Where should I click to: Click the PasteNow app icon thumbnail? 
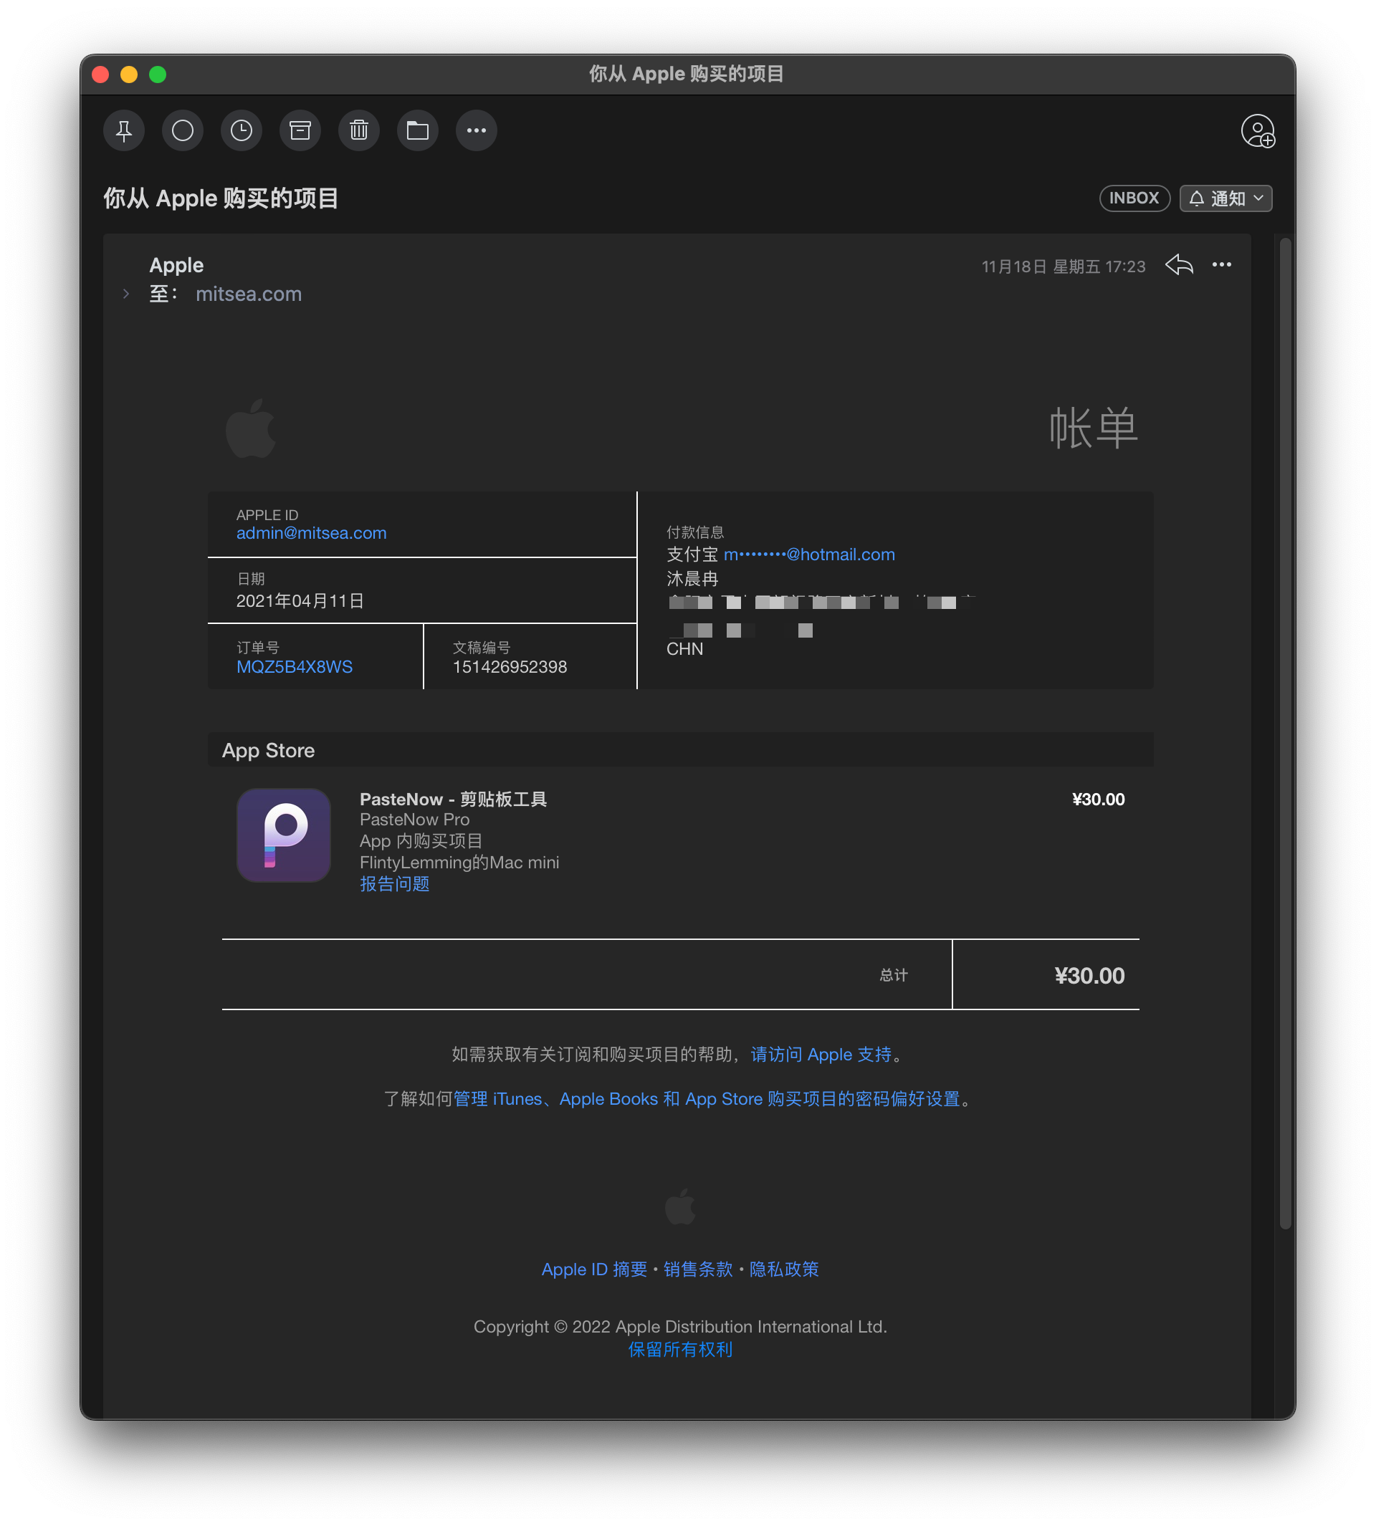click(284, 835)
